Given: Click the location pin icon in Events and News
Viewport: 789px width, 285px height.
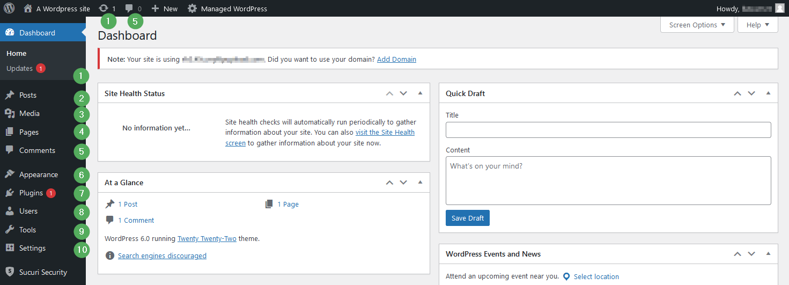Looking at the screenshot, I should coord(566,276).
